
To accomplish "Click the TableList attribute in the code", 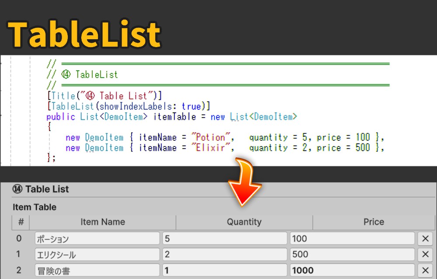I will coord(73,106).
